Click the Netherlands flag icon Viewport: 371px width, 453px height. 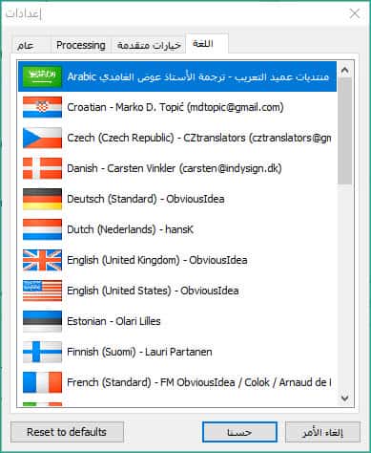(x=42, y=229)
